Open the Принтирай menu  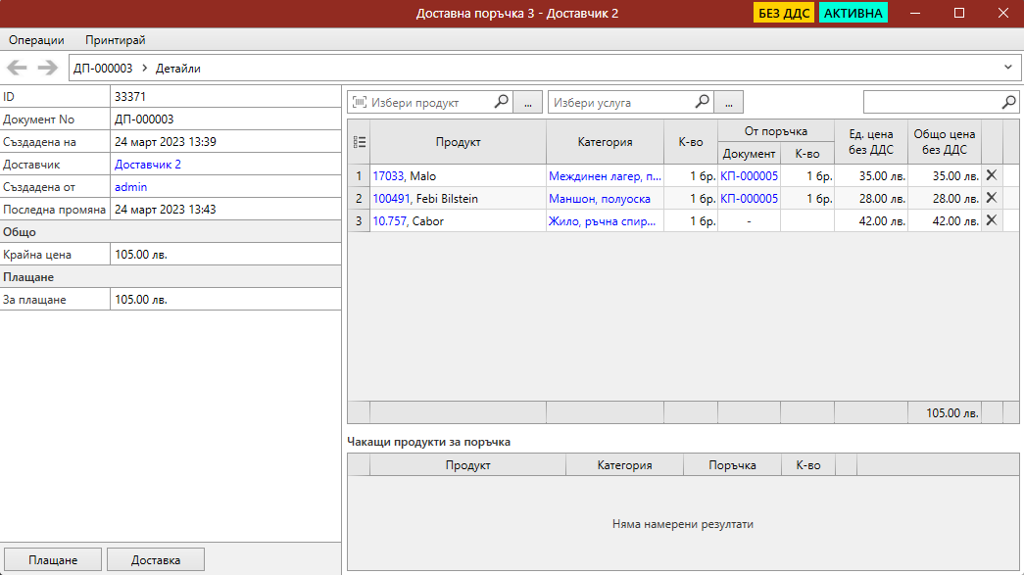115,40
